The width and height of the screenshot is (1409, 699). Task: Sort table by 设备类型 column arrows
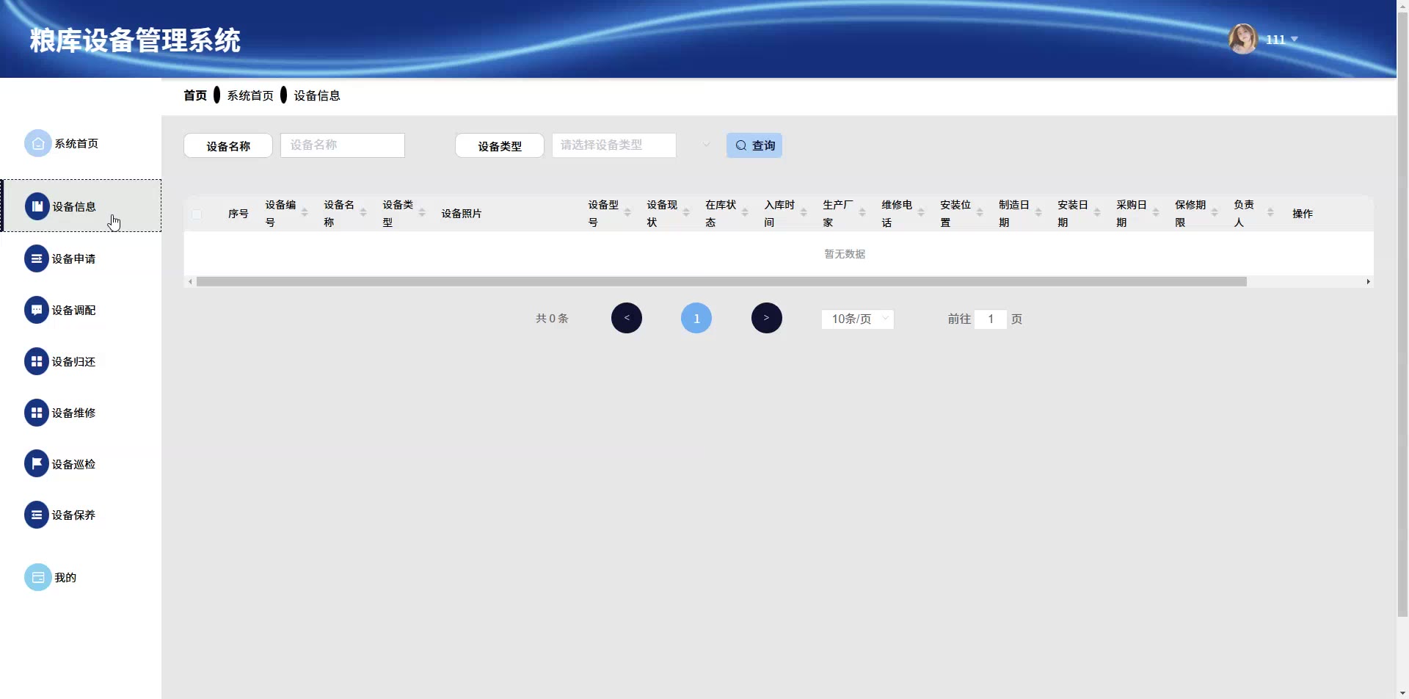[422, 213]
